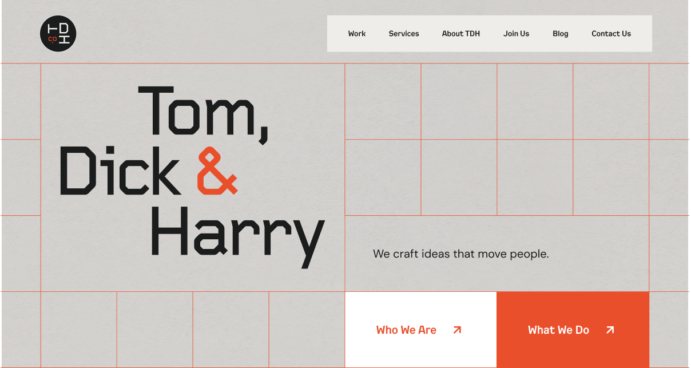Click the arrow icon inside What We Do
This screenshot has width=691, height=368.
point(609,330)
